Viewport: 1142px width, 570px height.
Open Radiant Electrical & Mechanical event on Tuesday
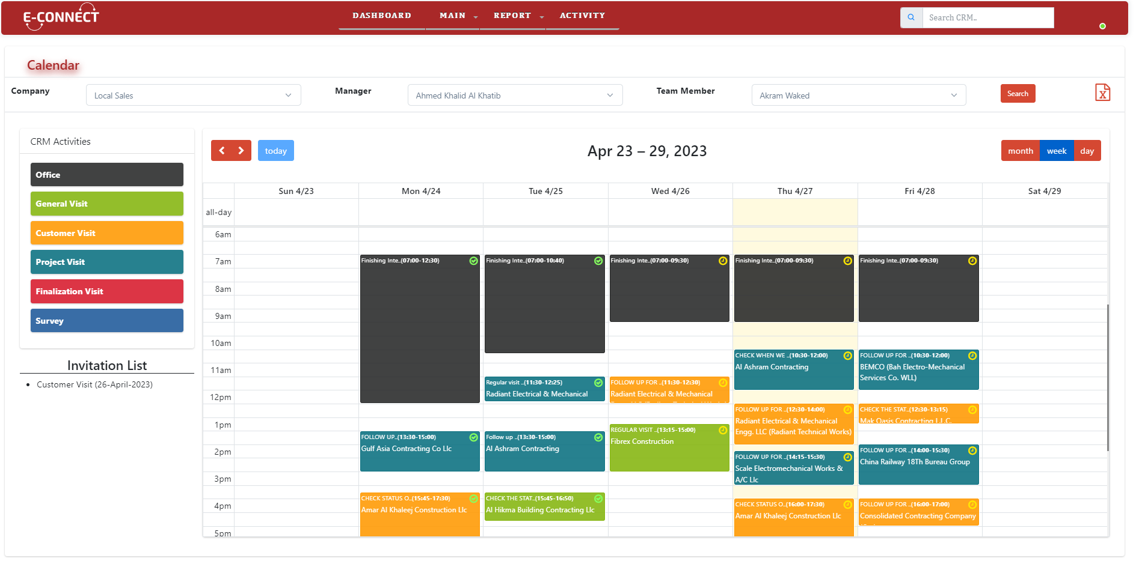tap(544, 389)
